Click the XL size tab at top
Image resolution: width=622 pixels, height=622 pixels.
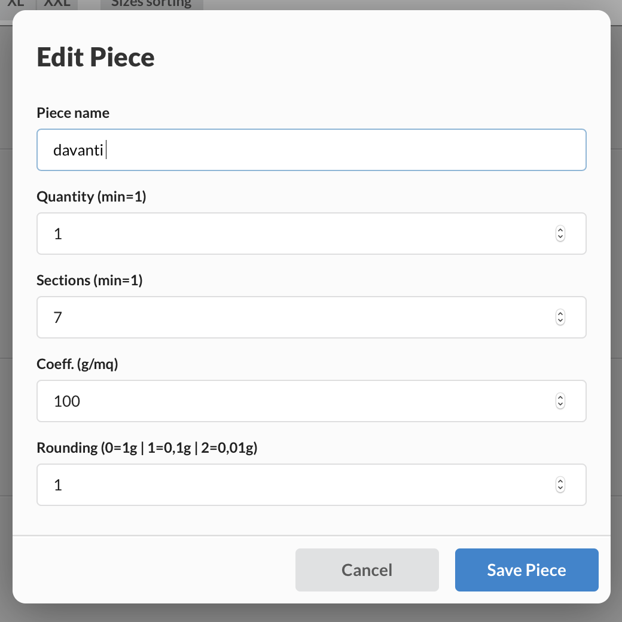(x=16, y=4)
